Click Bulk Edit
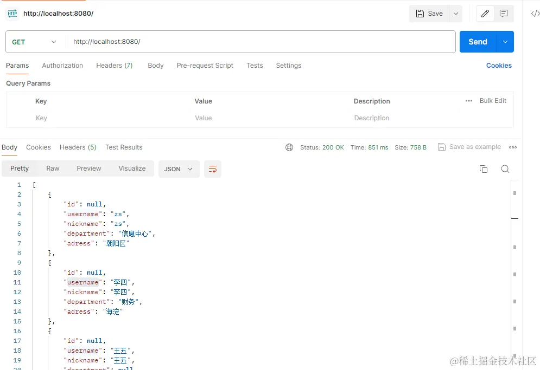This screenshot has height=370, width=540. coord(493,100)
